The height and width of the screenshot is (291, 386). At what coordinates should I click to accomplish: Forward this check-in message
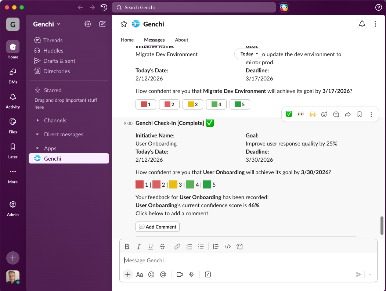(348, 114)
